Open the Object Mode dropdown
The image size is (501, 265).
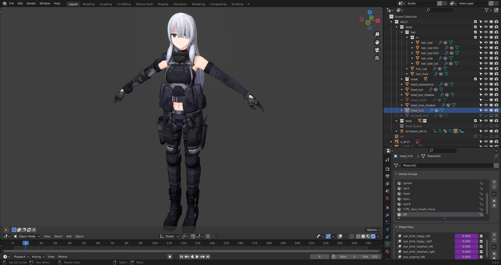point(26,236)
